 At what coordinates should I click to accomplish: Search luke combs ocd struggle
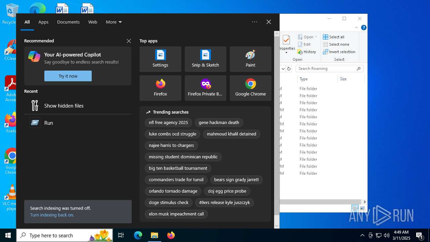[x=172, y=134]
